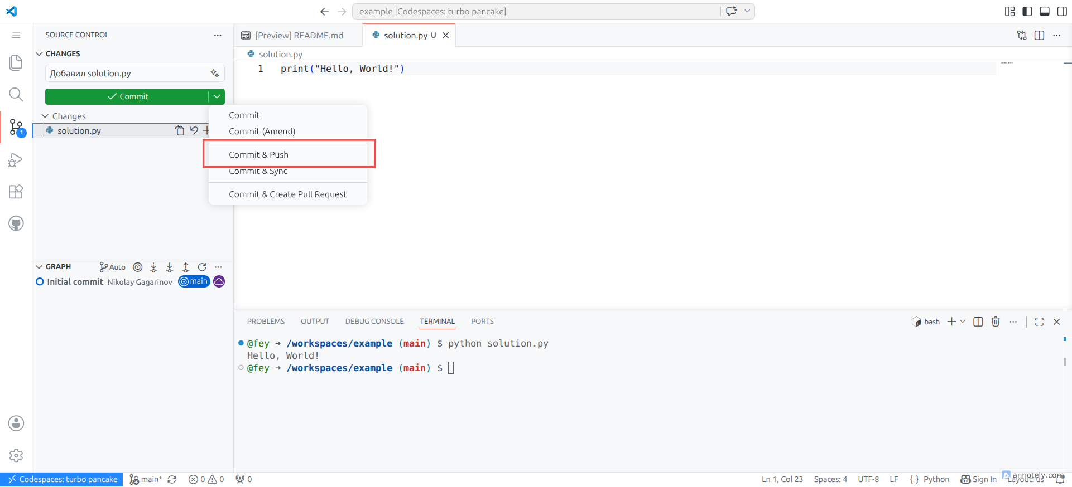Collapse the Changes file group
Image resolution: width=1072 pixels, height=487 pixels.
(x=45, y=116)
